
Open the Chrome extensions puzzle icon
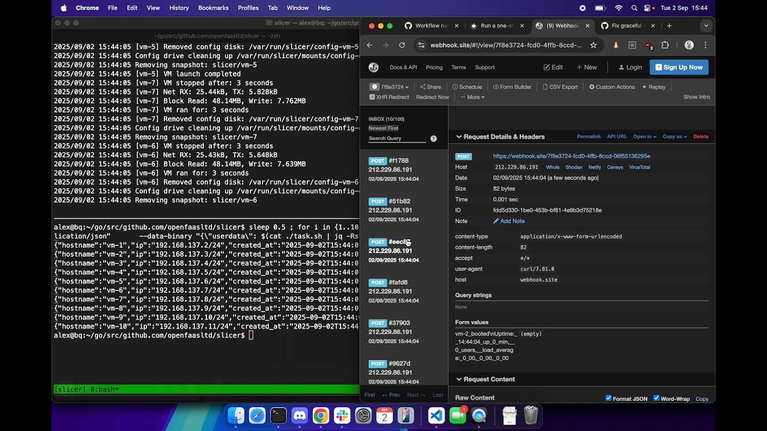point(665,45)
